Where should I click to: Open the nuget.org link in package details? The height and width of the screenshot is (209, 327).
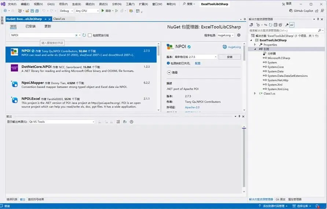234,47
